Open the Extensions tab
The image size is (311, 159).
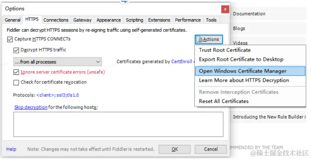coord(159,20)
